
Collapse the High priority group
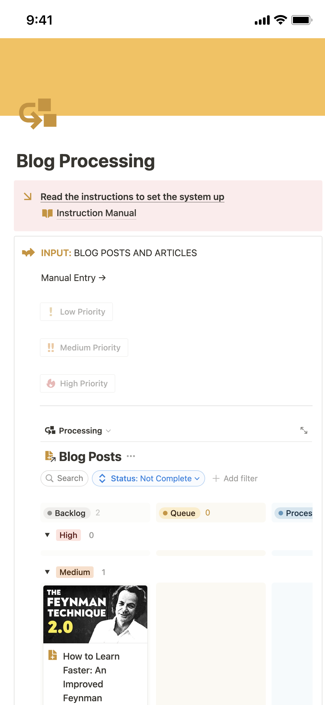coord(47,535)
